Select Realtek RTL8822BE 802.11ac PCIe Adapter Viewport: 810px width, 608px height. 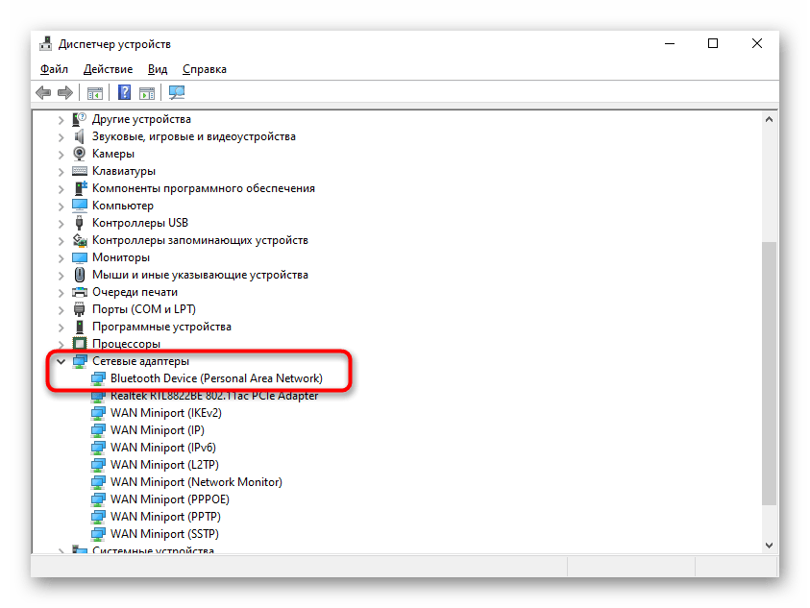click(x=214, y=396)
